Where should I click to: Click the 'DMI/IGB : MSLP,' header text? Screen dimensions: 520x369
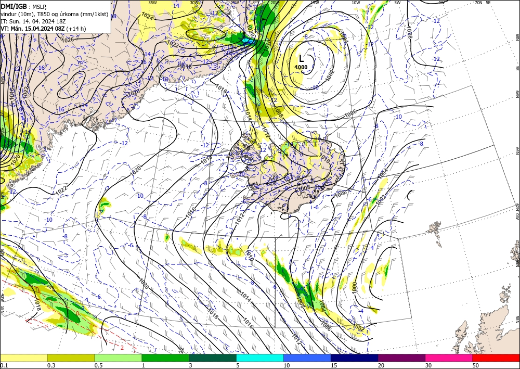(x=24, y=6)
